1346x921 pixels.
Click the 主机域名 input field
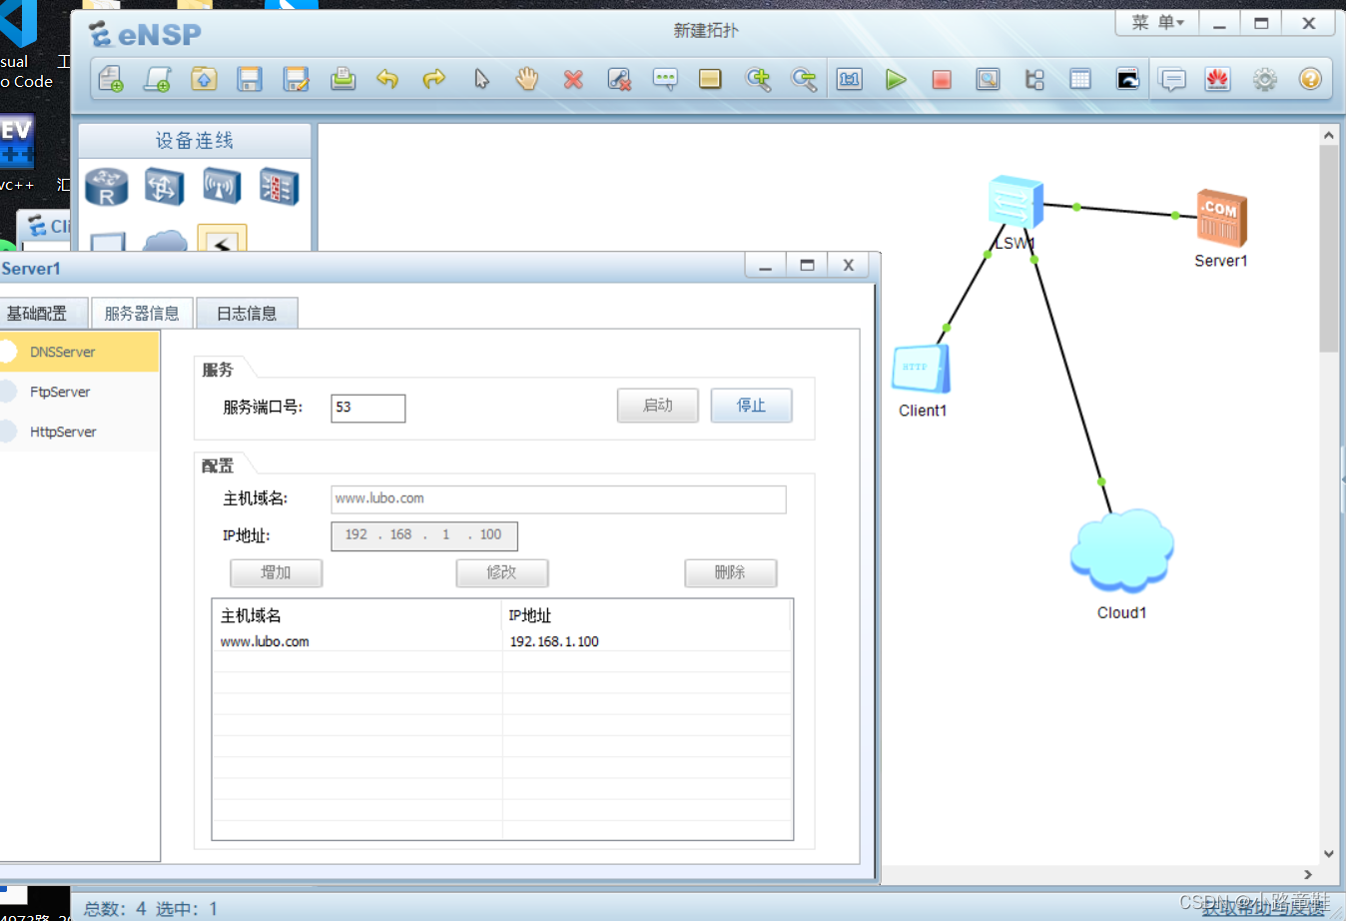pos(558,498)
